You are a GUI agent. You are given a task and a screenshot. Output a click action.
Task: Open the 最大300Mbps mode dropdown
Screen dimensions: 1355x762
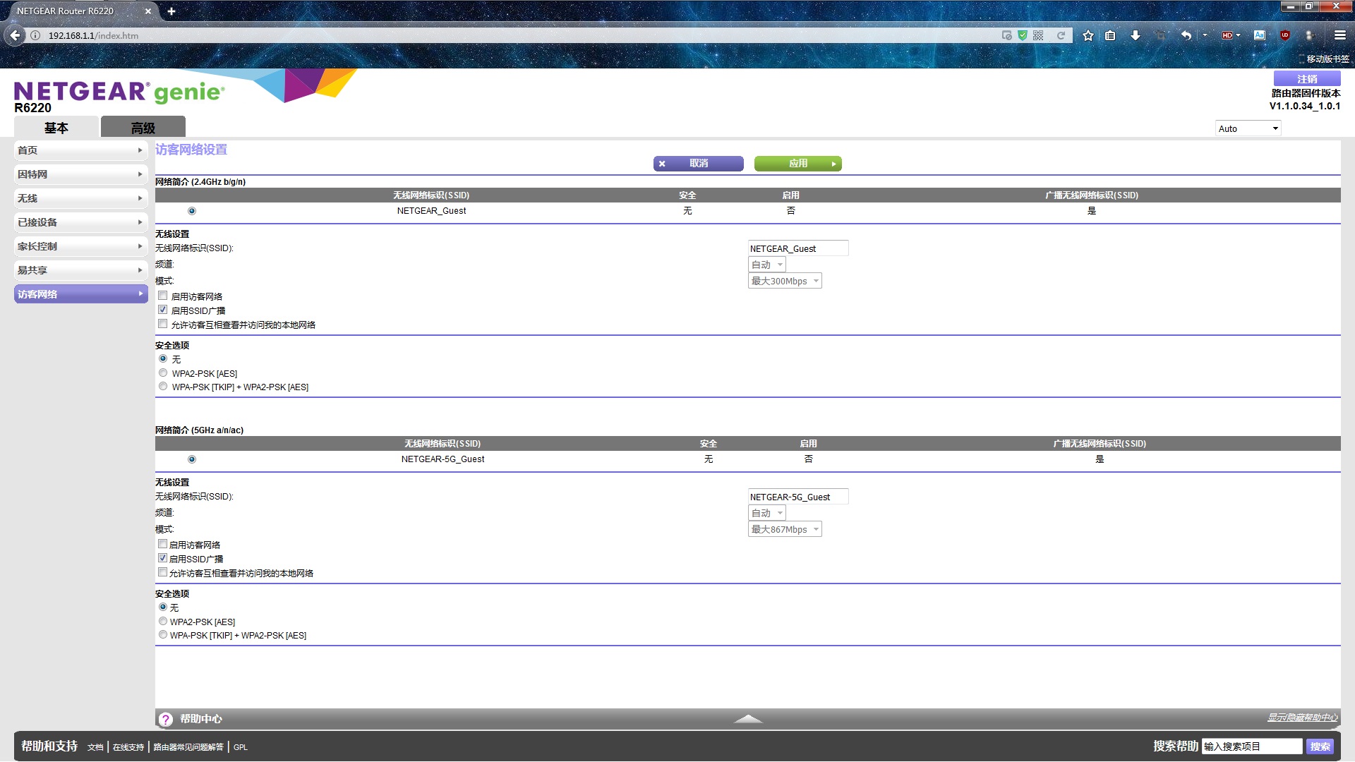785,281
